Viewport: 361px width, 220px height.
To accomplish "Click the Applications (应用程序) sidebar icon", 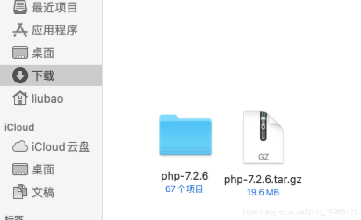I will tap(20, 30).
